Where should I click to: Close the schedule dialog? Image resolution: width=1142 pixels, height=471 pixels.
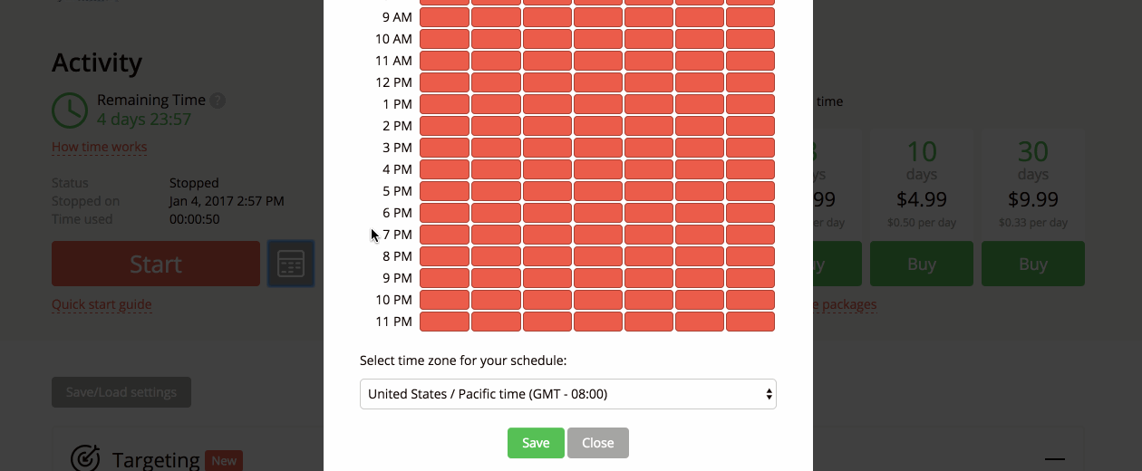pos(598,443)
